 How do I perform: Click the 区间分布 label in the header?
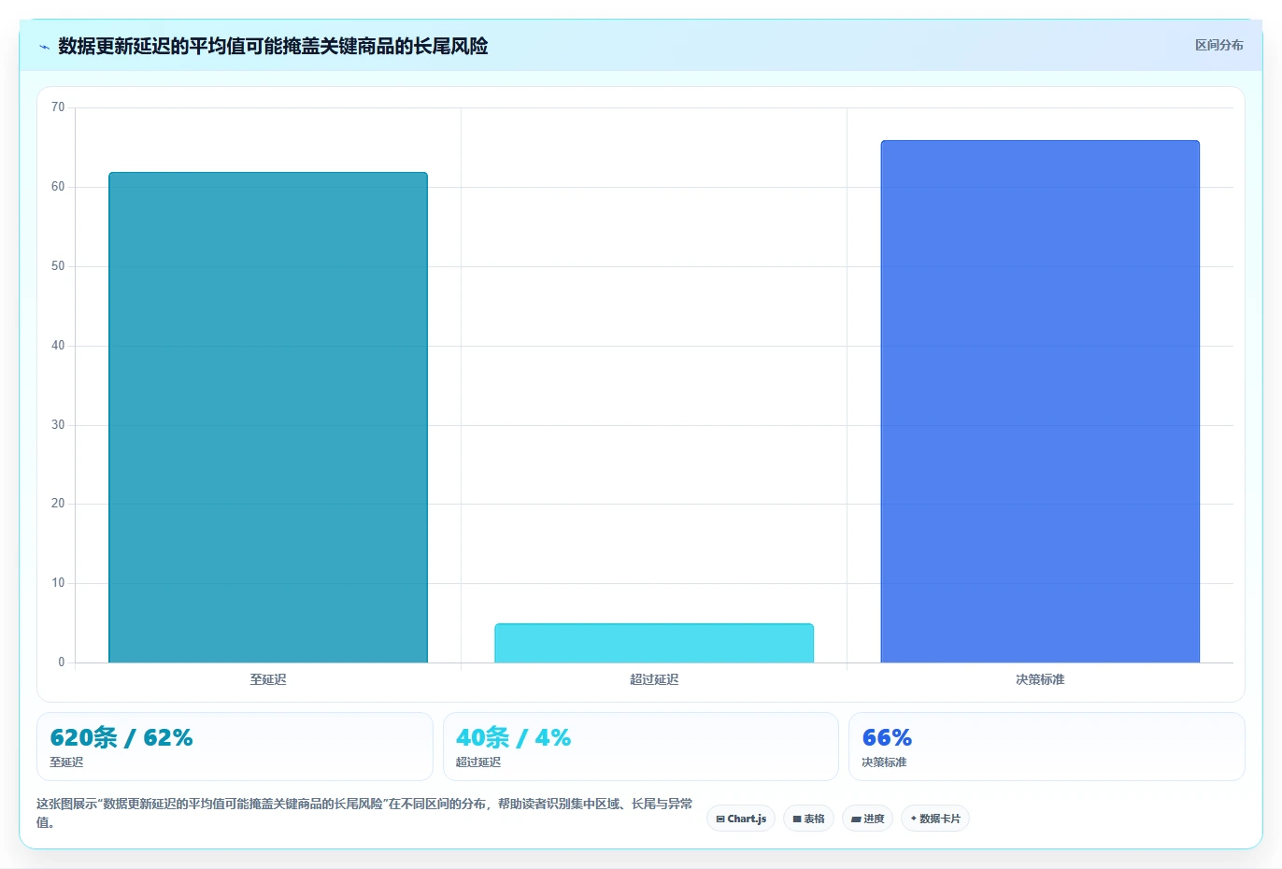pyautogui.click(x=1218, y=45)
